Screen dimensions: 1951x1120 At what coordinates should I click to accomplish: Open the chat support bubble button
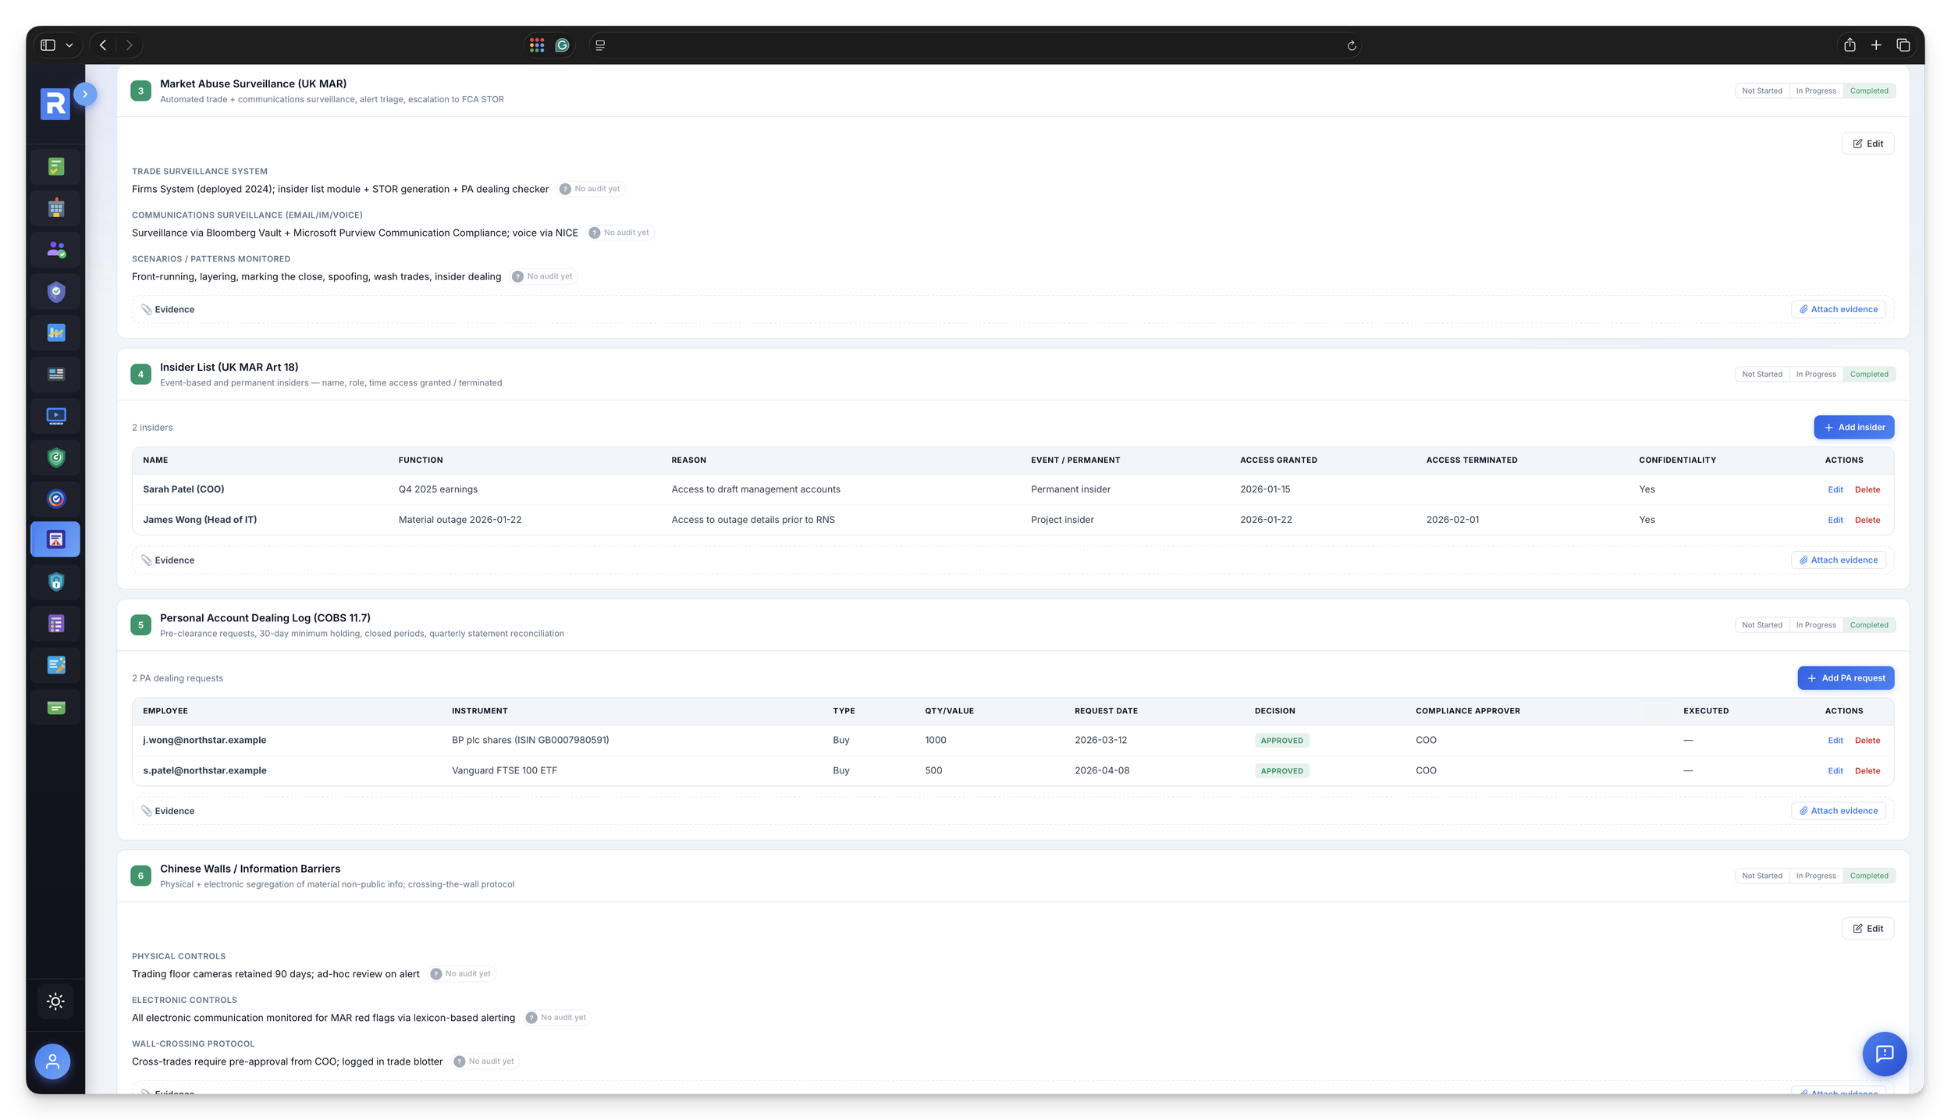[x=1885, y=1054]
